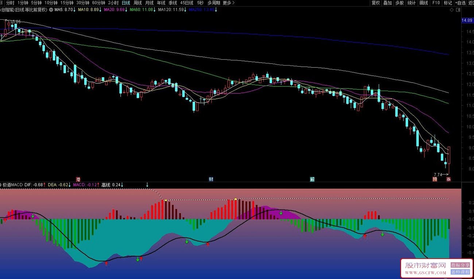Click the 标记 mark button
This screenshot has height=279, width=474.
click(x=448, y=3)
